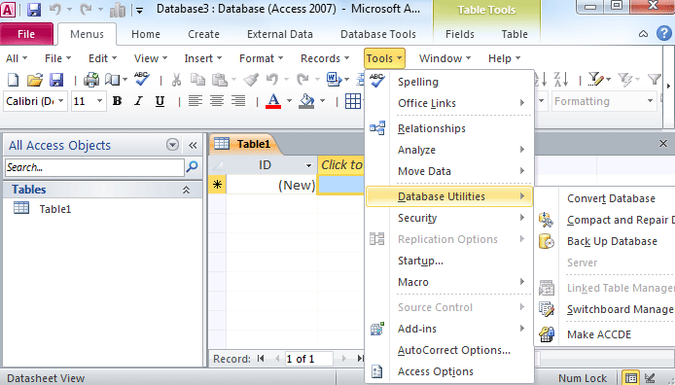The width and height of the screenshot is (675, 385).
Task: Open the ID column dropdown arrow
Action: click(x=308, y=165)
